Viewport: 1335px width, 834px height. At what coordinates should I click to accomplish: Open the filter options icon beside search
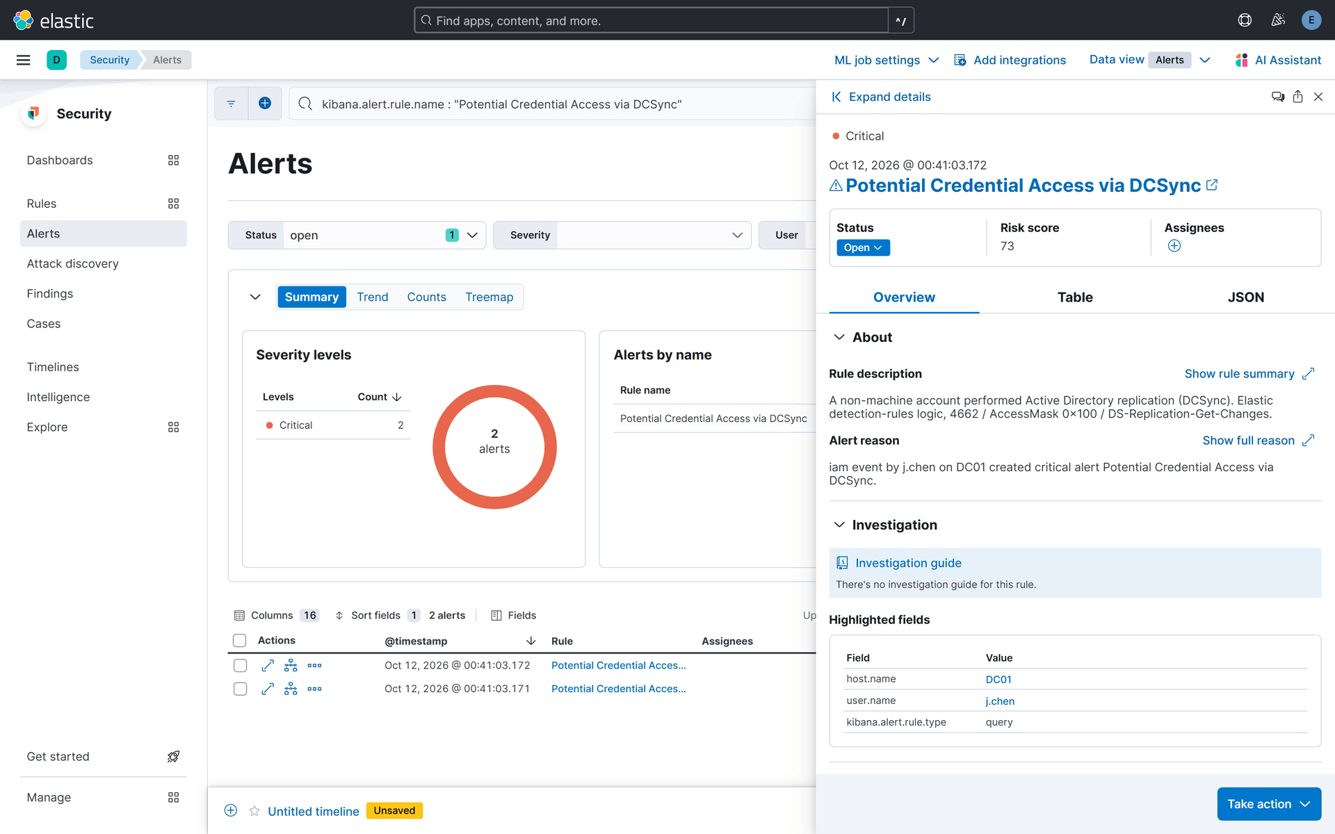pyautogui.click(x=231, y=104)
